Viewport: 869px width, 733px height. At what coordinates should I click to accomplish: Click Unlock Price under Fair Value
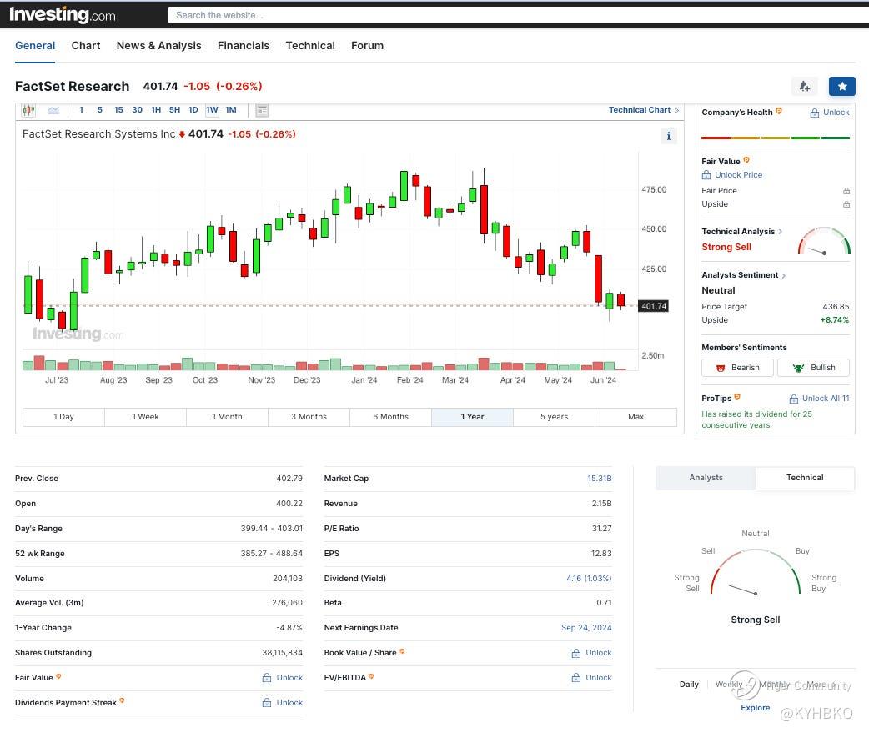[732, 175]
